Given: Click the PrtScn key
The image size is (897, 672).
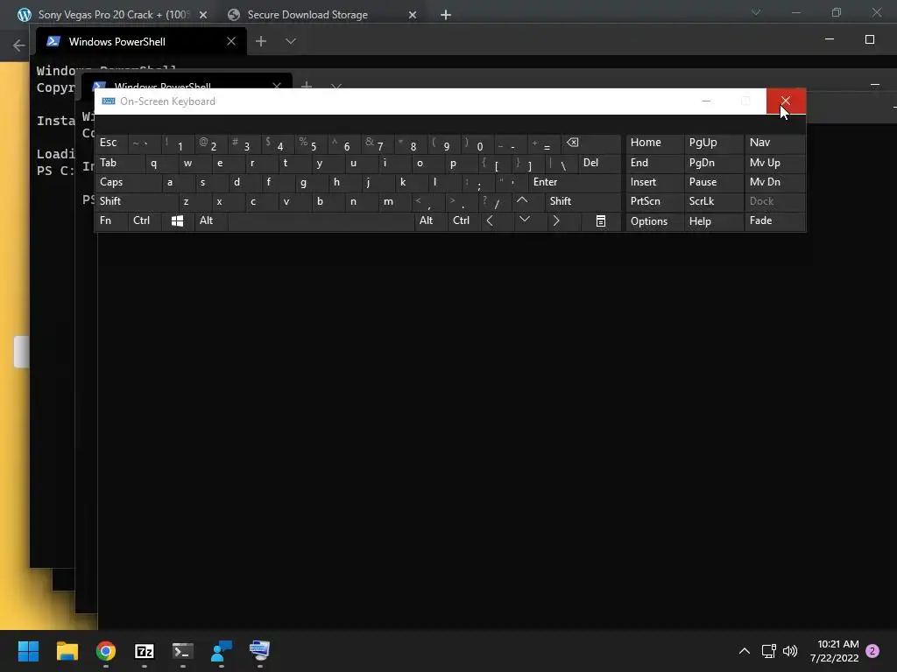Looking at the screenshot, I should click(654, 201).
